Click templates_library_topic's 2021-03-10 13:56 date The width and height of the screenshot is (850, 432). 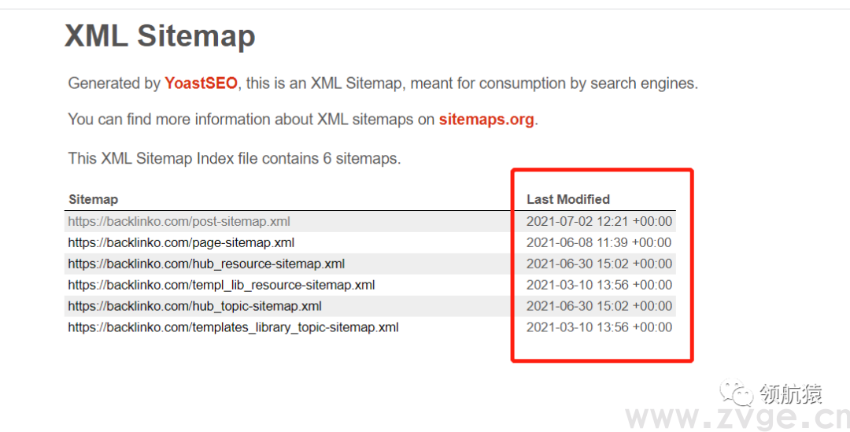pos(599,327)
